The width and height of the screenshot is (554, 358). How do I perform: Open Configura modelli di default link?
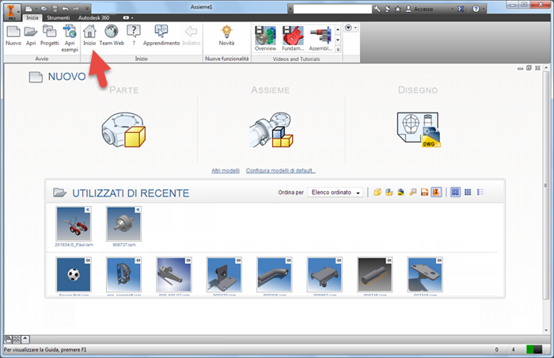(281, 170)
